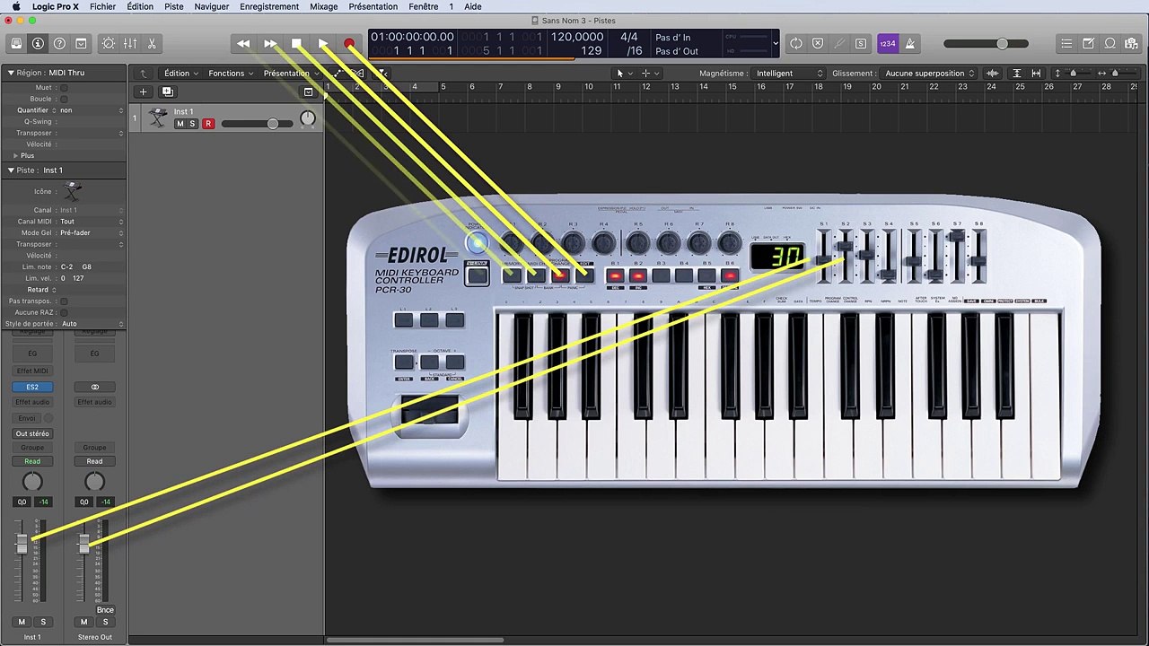1149x646 pixels.
Task: Toggle the waveform zoom icon
Action: tap(993, 74)
